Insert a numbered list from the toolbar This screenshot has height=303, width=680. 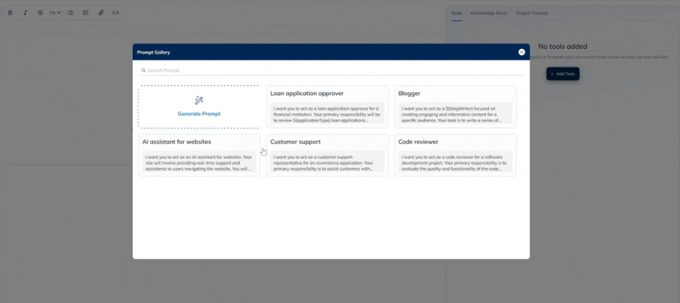86,13
